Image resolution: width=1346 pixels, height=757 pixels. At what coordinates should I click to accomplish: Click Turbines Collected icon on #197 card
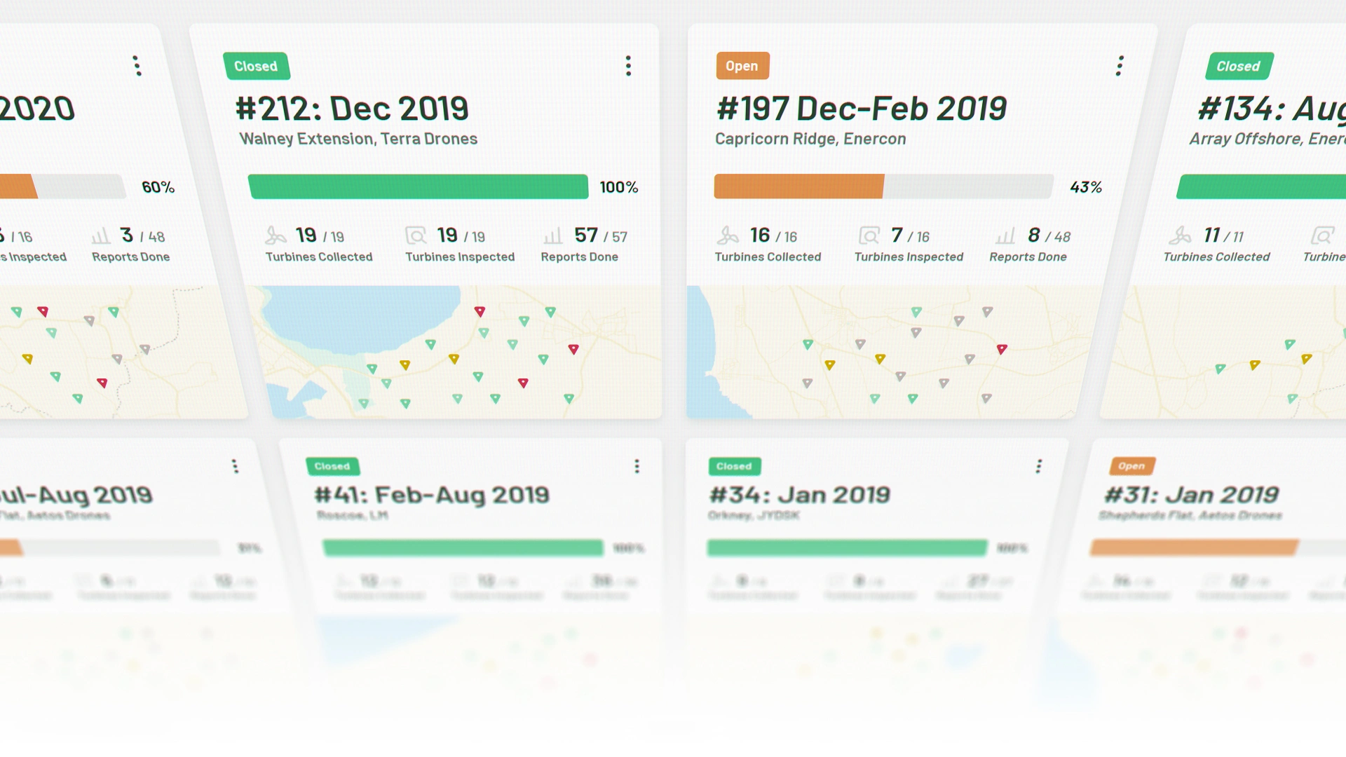(728, 236)
